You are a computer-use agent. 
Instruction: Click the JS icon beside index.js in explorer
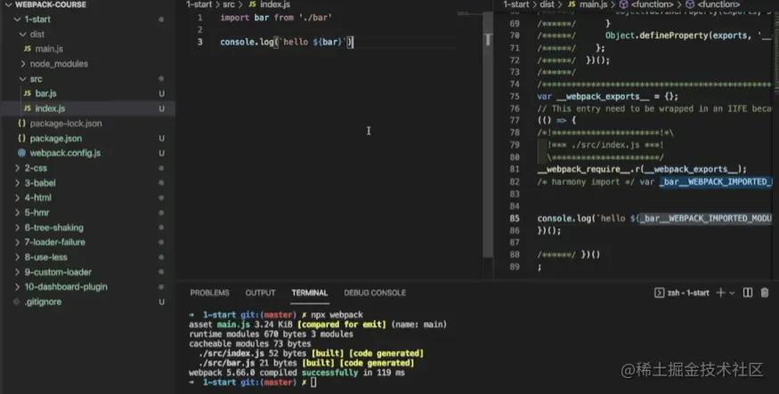(28, 109)
